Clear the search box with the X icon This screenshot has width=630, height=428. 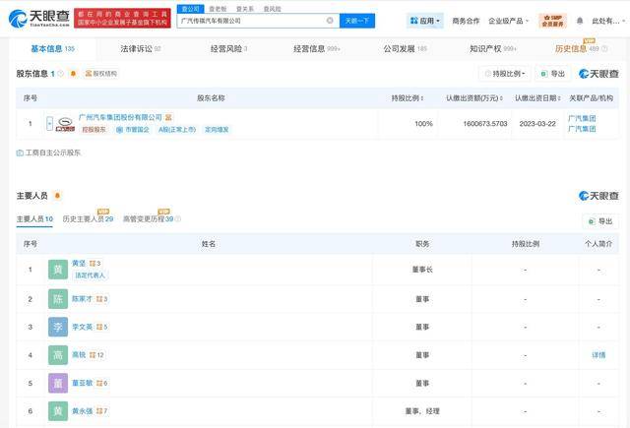coord(330,20)
